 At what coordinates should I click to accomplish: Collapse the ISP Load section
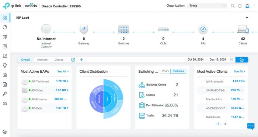[x=247, y=18]
